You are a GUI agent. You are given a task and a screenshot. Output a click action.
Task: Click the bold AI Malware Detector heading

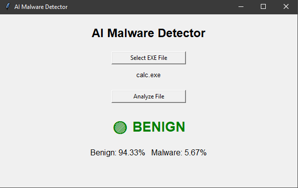pos(148,33)
